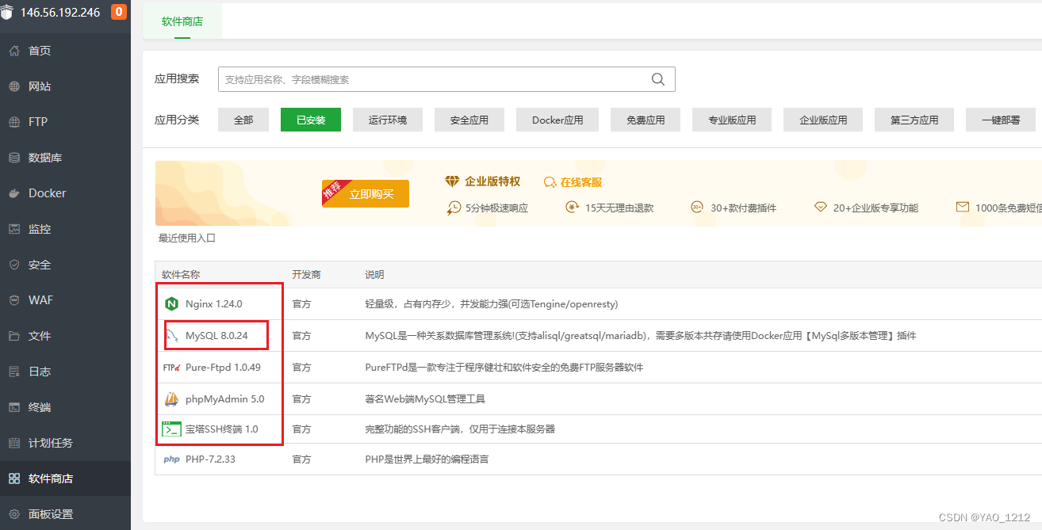Open PHP-7.2.33 software entry
This screenshot has height=530, width=1042.
pos(210,459)
